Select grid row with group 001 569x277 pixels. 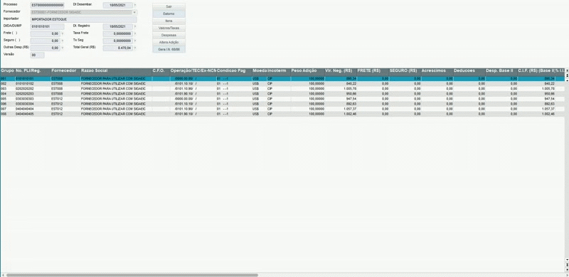pos(282,78)
